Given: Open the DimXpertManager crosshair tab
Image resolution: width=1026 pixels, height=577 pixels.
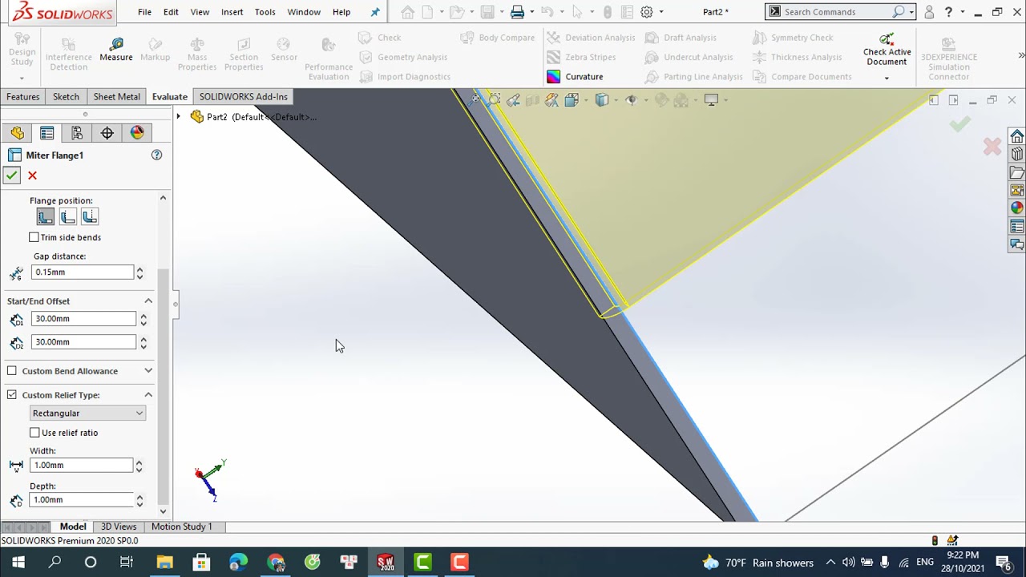Looking at the screenshot, I should point(107,133).
